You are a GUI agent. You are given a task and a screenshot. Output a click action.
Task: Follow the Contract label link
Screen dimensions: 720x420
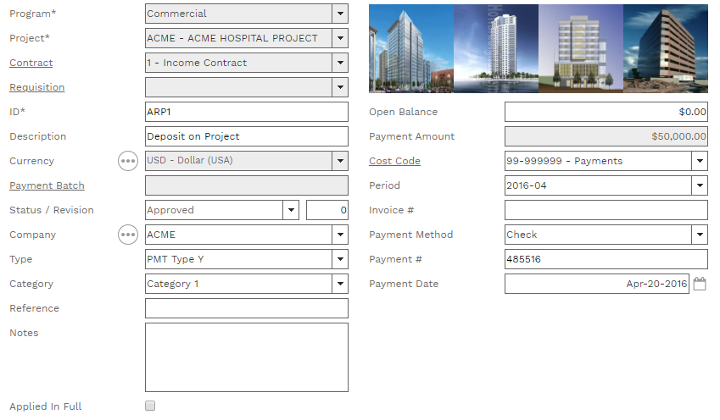pos(31,63)
